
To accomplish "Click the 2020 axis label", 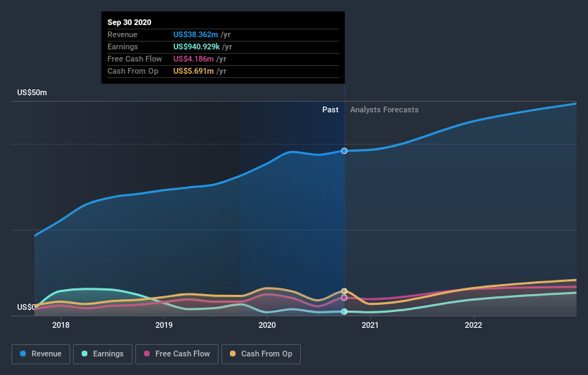I will [267, 325].
